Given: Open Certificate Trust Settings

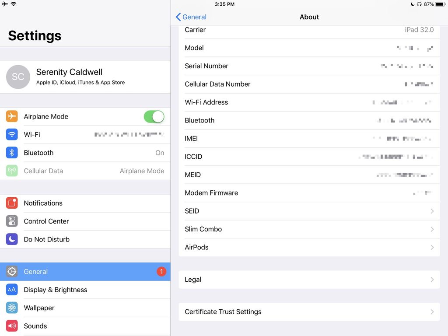Looking at the screenshot, I should (x=309, y=312).
